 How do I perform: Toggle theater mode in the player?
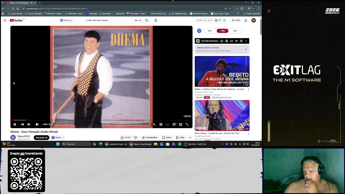pos(180,124)
